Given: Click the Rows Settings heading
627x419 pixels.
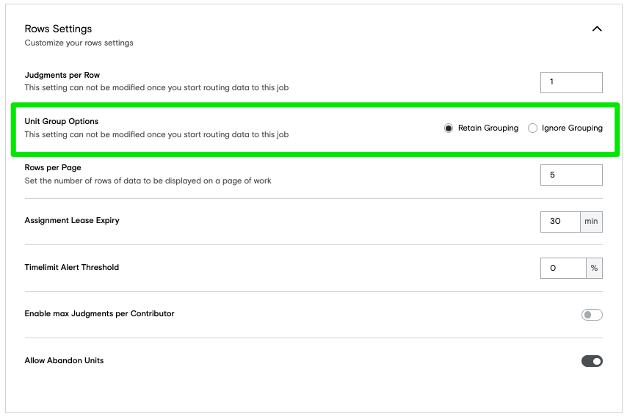Looking at the screenshot, I should (x=59, y=29).
